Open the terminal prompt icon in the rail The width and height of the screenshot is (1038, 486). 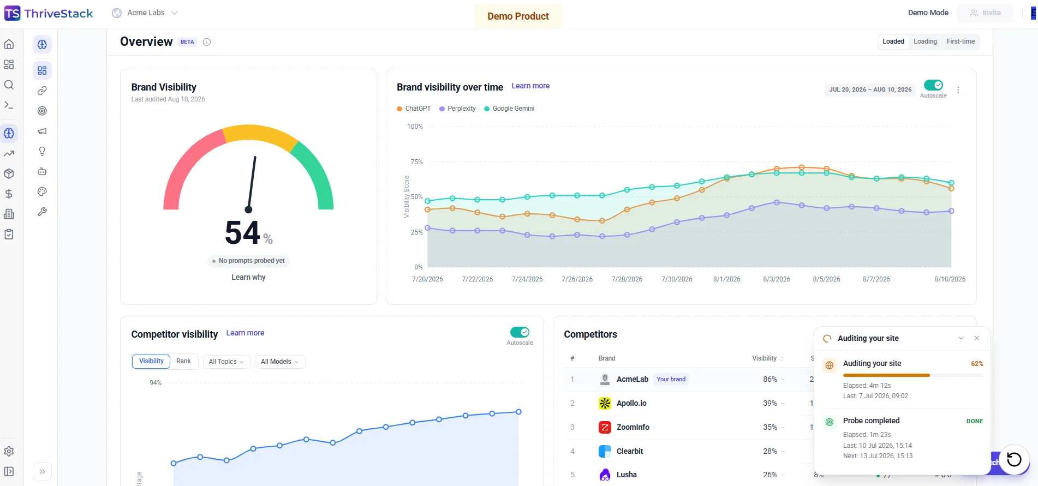pos(9,105)
